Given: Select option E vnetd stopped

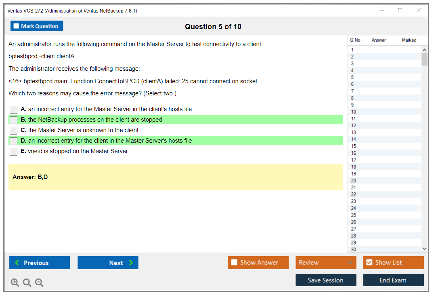Looking at the screenshot, I should click(14, 152).
